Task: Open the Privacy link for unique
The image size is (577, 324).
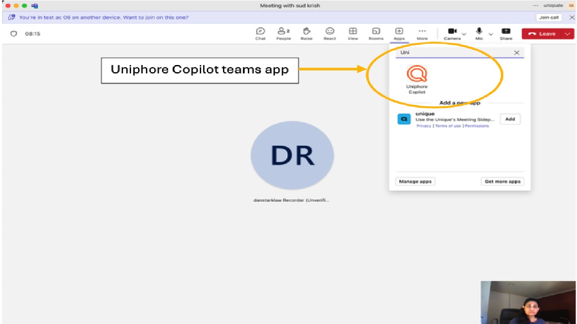Action: [424, 126]
